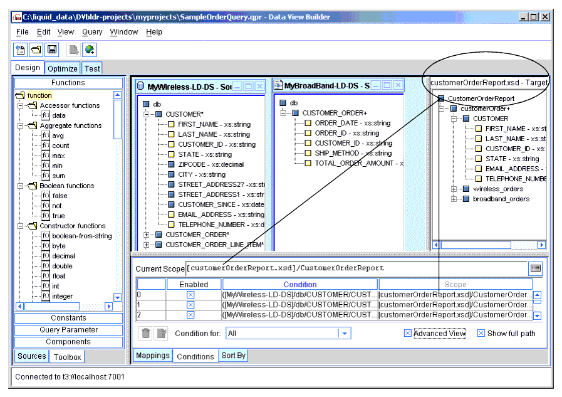Viewport: 562px width, 397px height.
Task: Open the Query menu
Action: [92, 32]
